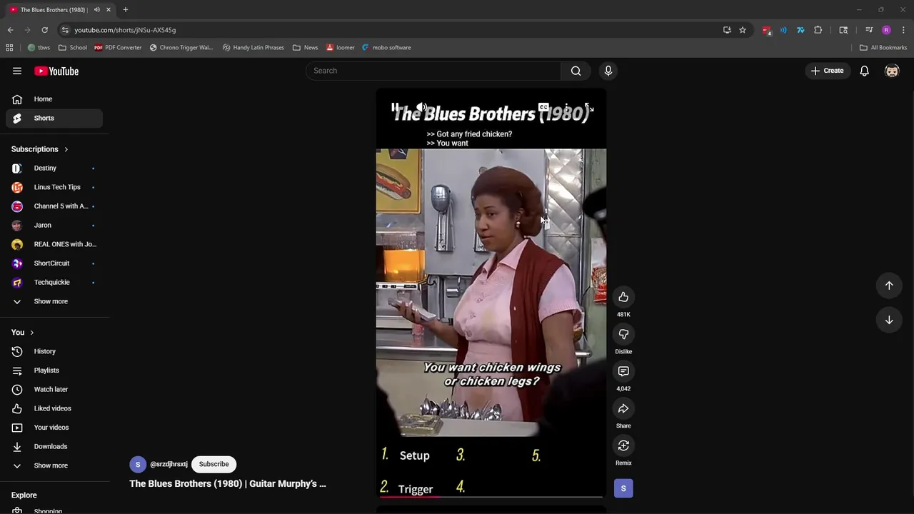Open the Short's three-dot more options
Image resolution: width=914 pixels, height=514 pixels.
566,108
